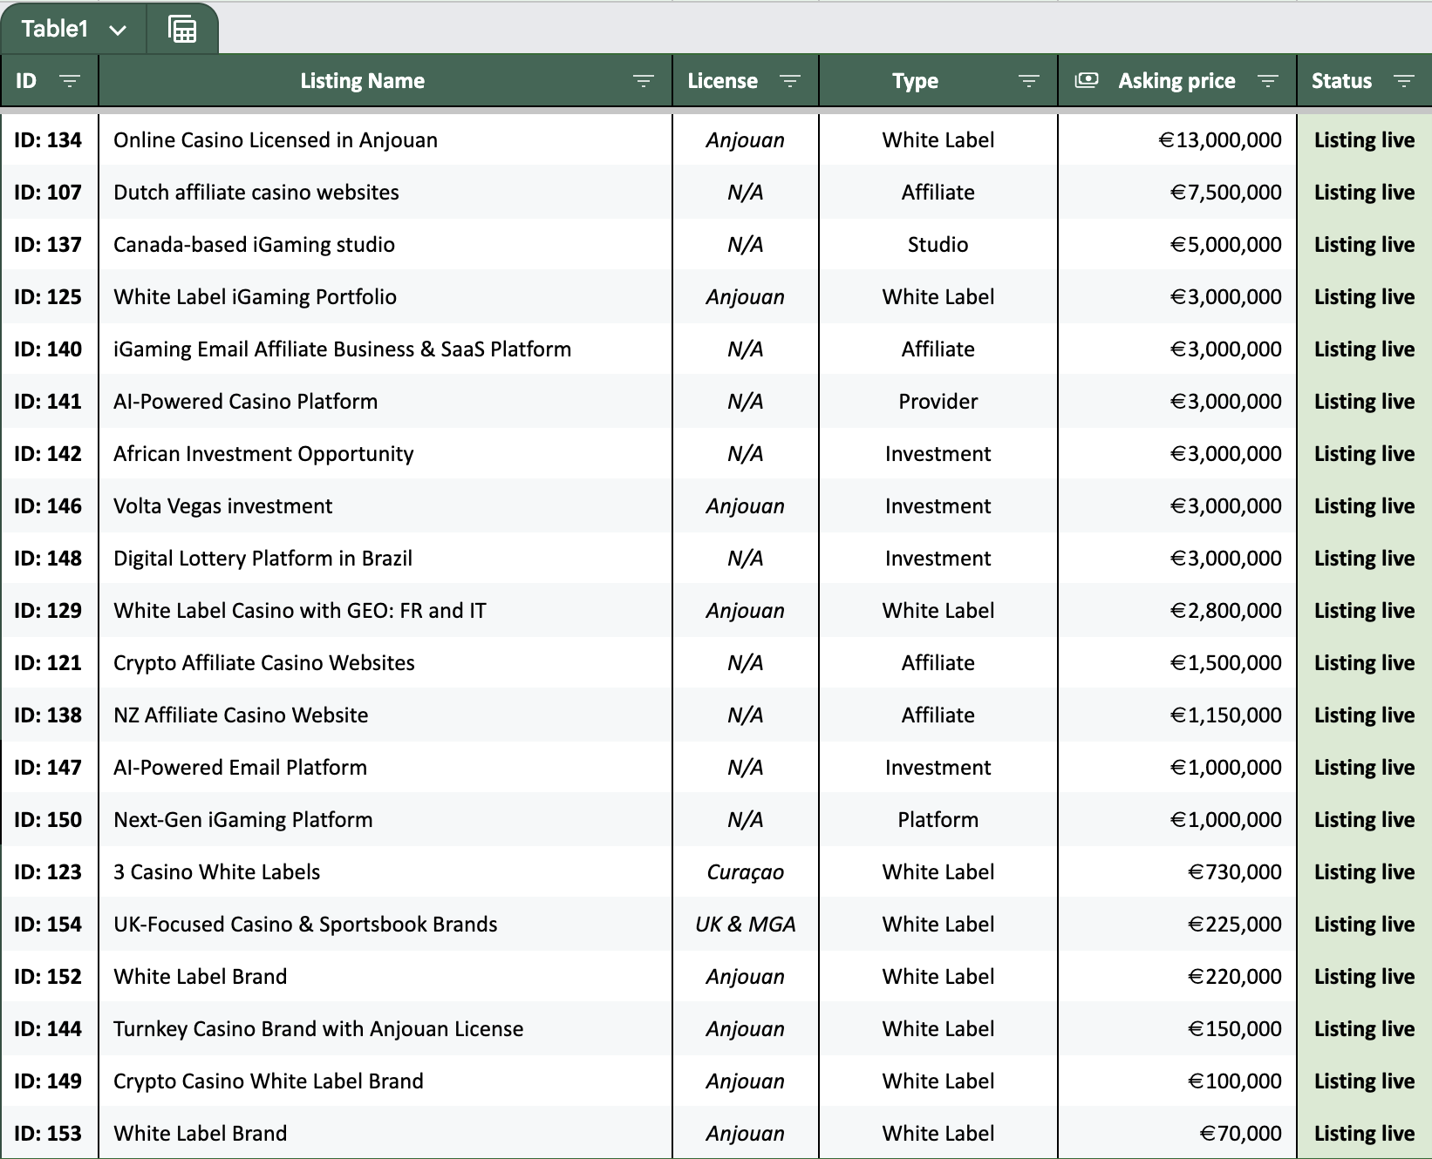The image size is (1432, 1159).
Task: Select cell 'ID: 107'
Action: click(x=49, y=193)
